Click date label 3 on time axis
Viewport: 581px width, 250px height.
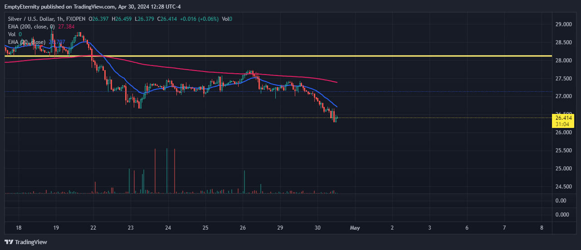pyautogui.click(x=430, y=228)
